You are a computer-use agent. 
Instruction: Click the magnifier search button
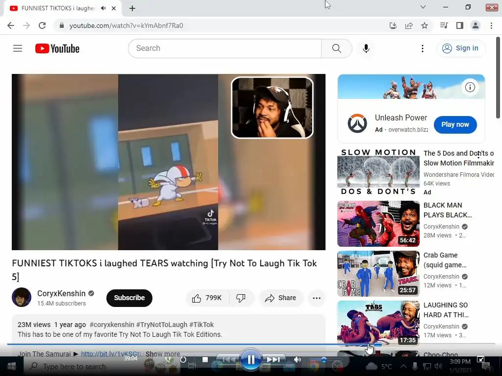click(336, 48)
